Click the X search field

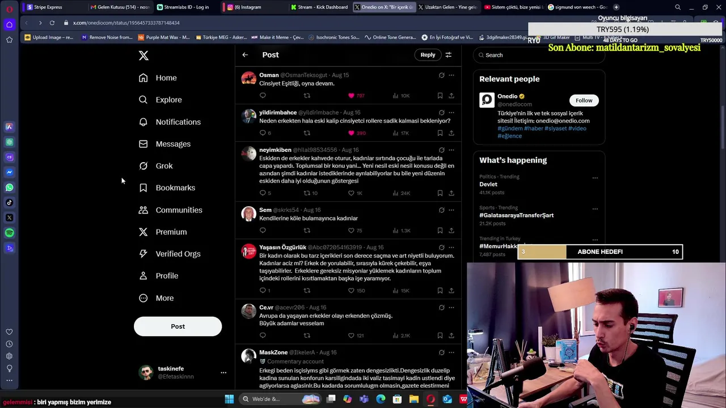[x=538, y=55]
